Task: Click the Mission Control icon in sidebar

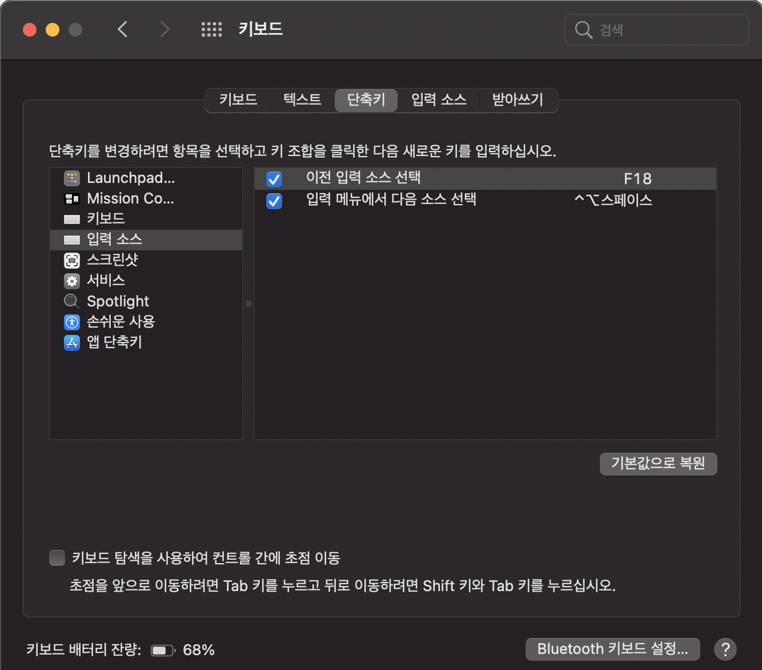Action: point(72,199)
